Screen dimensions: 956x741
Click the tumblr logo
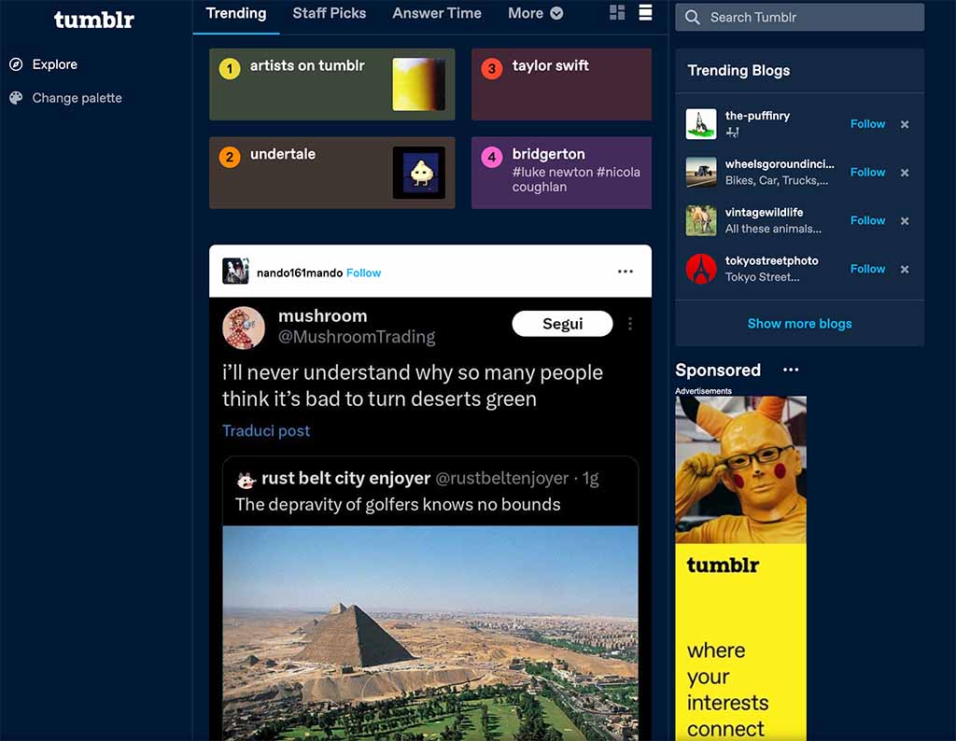click(x=94, y=20)
